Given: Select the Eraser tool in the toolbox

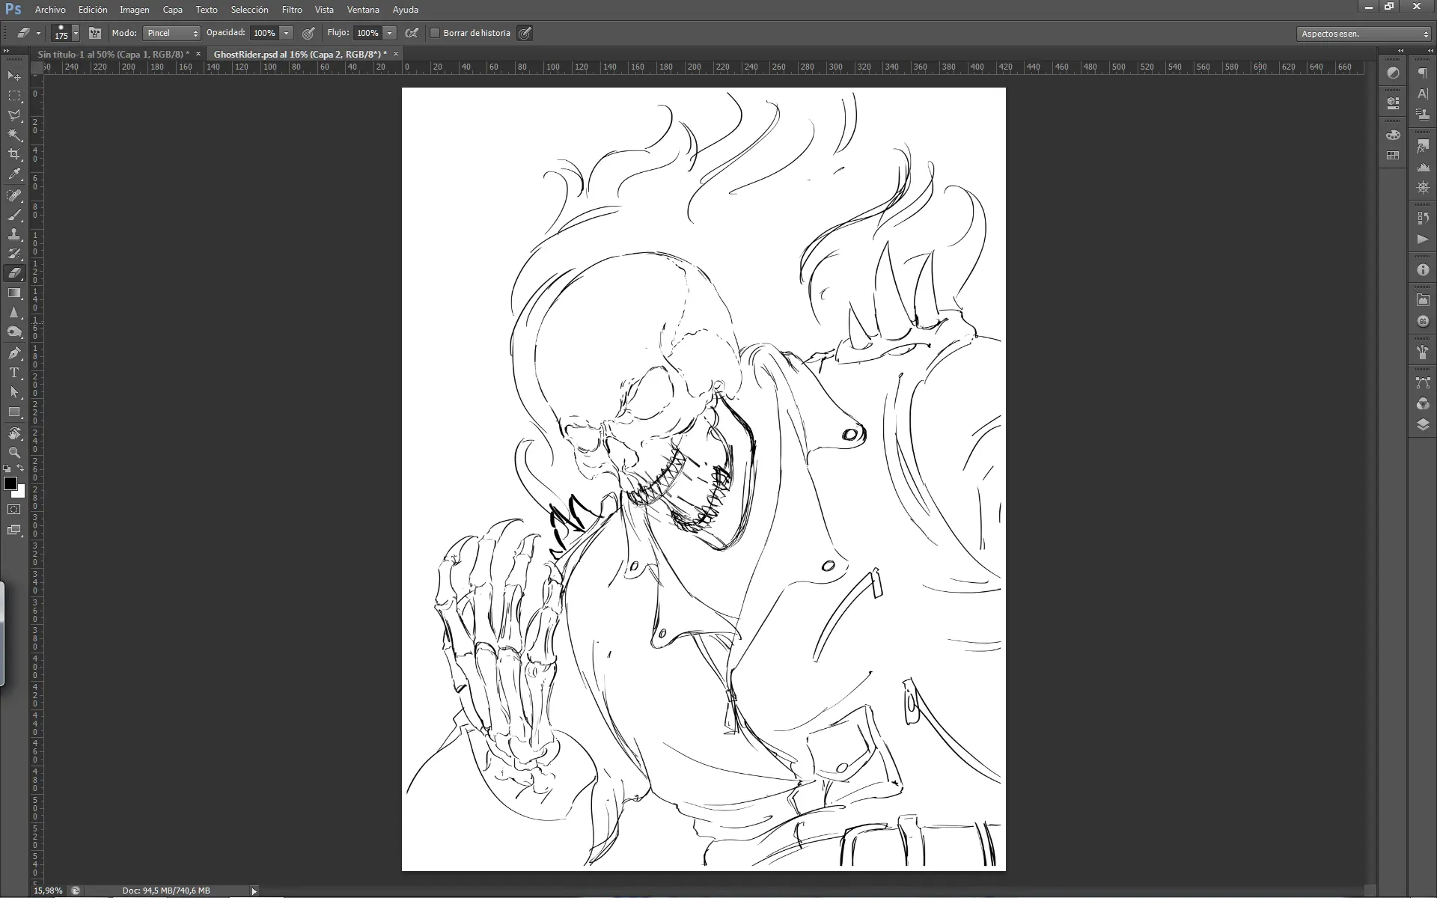Looking at the screenshot, I should click(x=14, y=273).
